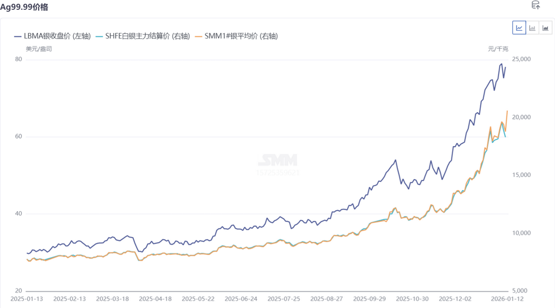The height and width of the screenshot is (308, 555).
Task: Switch to line chart view
Action: (x=519, y=28)
